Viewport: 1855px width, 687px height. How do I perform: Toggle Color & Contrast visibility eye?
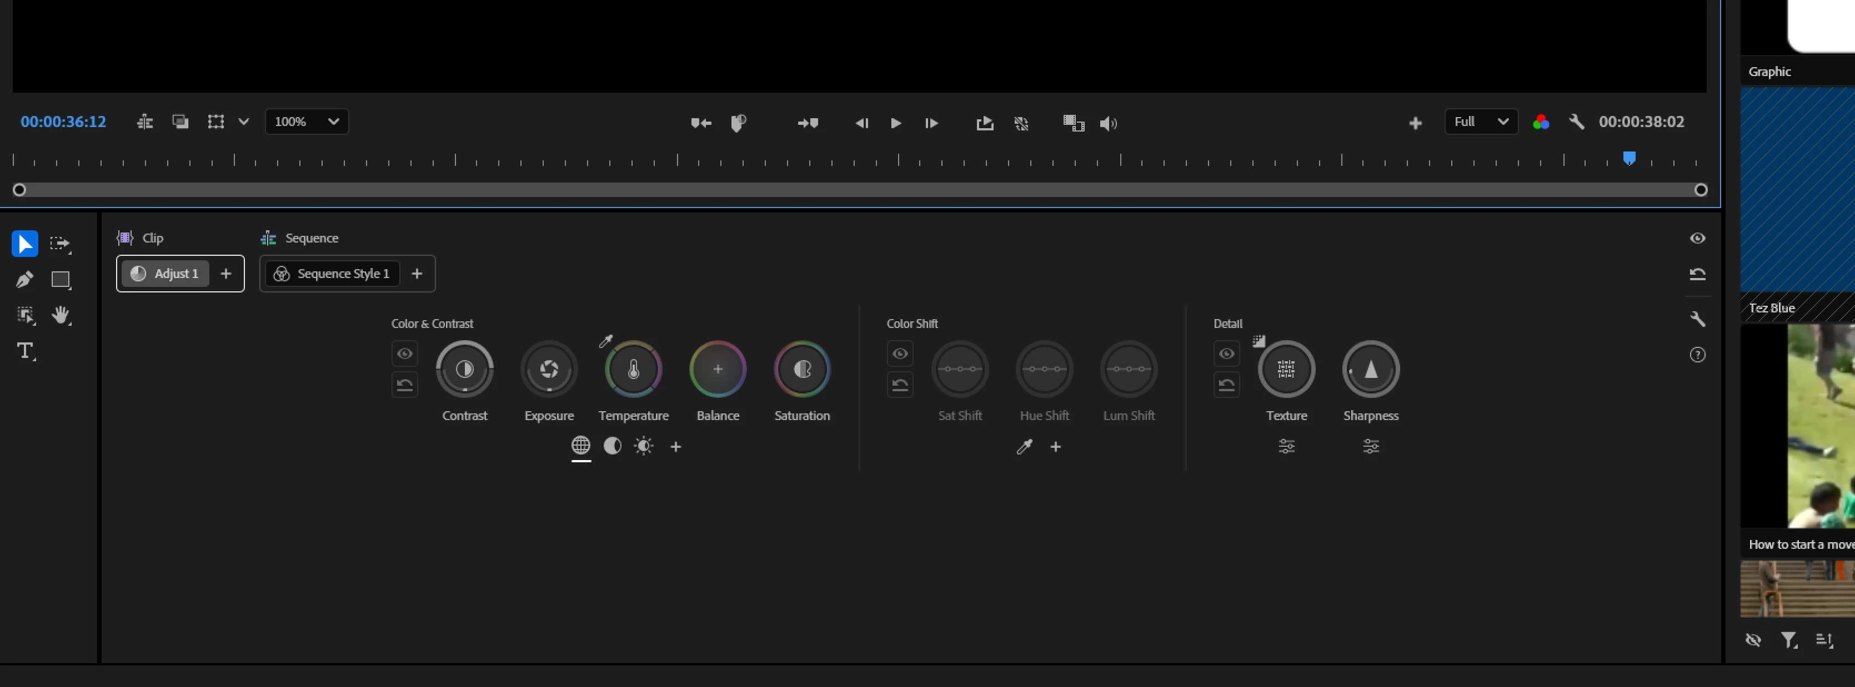[x=405, y=353]
